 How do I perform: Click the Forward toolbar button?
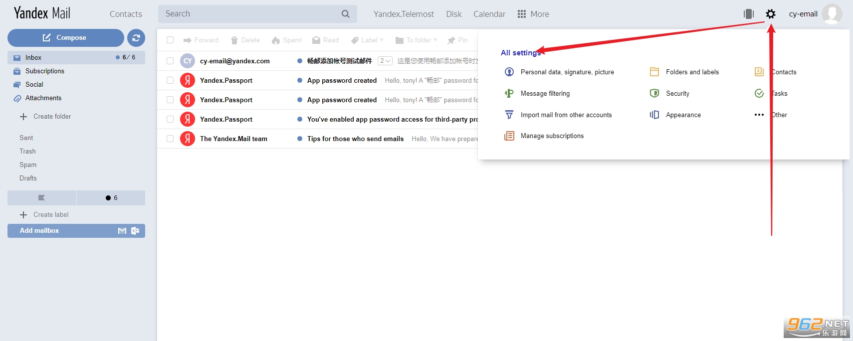click(x=201, y=40)
